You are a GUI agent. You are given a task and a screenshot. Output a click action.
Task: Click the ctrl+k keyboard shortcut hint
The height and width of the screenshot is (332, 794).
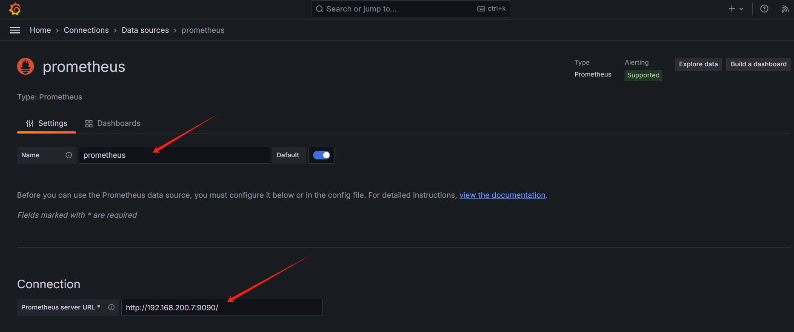point(491,9)
